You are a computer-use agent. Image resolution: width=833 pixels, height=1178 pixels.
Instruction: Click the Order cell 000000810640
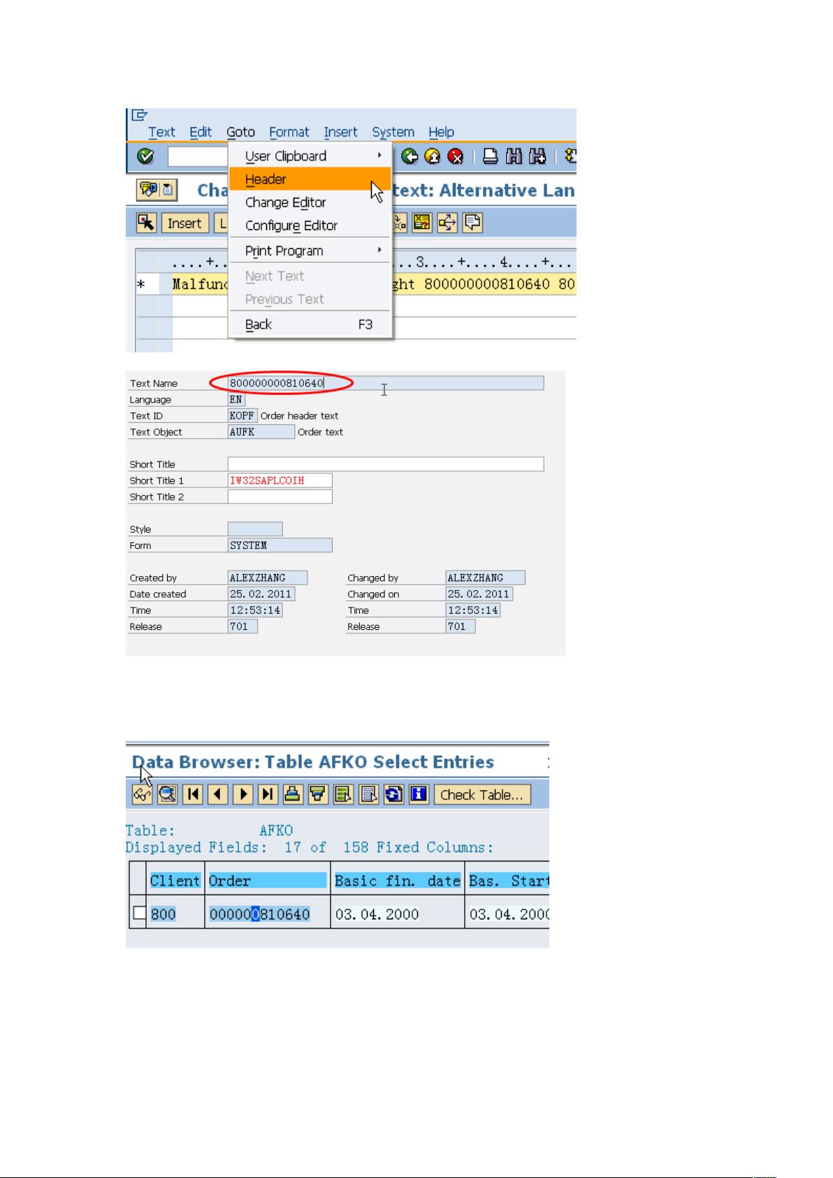click(260, 914)
